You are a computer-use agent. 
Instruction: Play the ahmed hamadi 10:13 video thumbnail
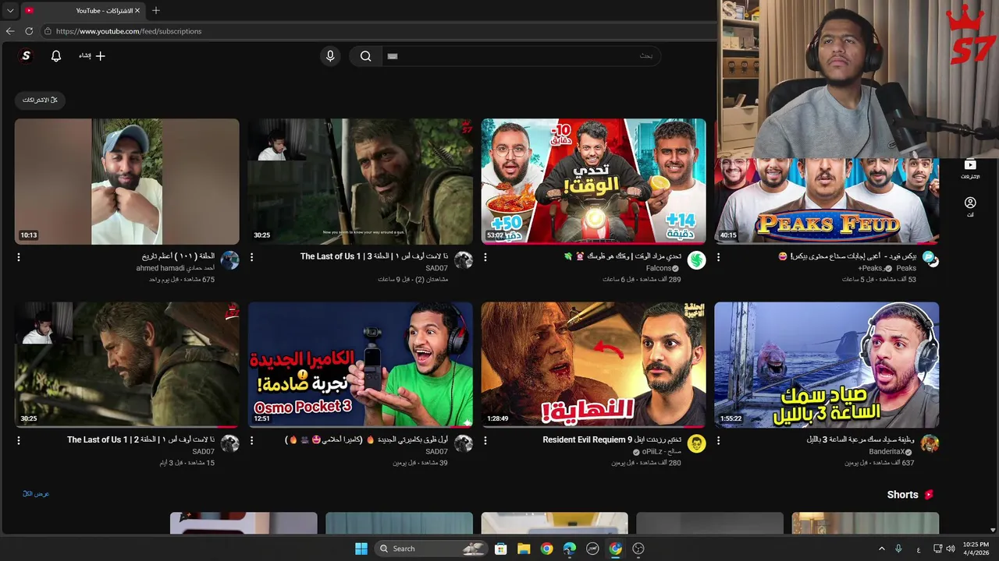tap(126, 182)
